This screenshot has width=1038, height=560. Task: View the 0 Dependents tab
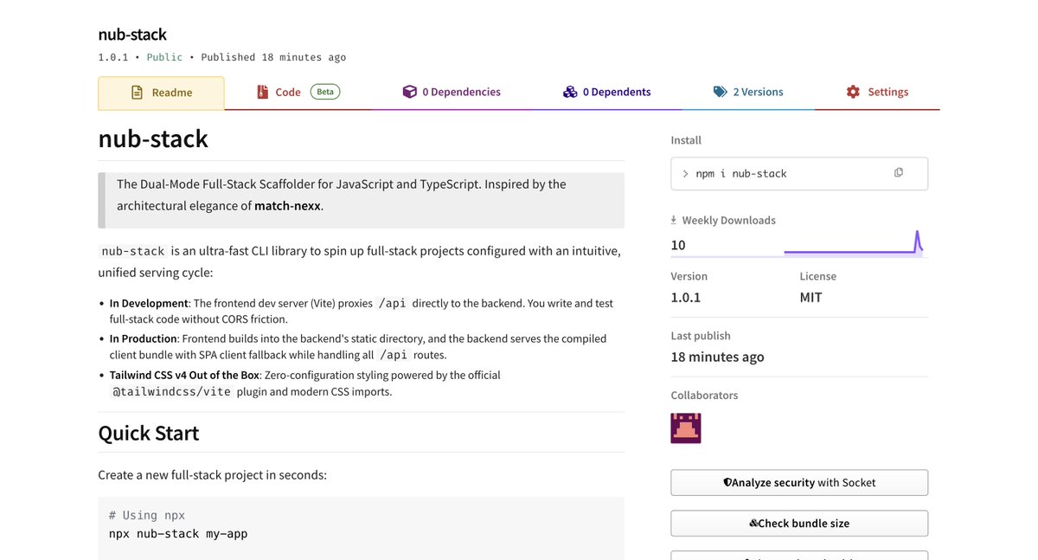(606, 92)
